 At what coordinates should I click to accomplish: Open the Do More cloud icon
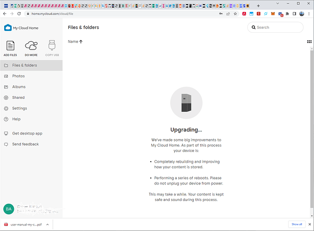(x=31, y=46)
